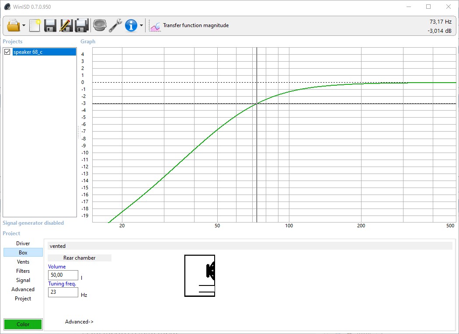459x334 pixels.
Task: Click the 73,17 Hz cursor readout
Action: coord(440,22)
